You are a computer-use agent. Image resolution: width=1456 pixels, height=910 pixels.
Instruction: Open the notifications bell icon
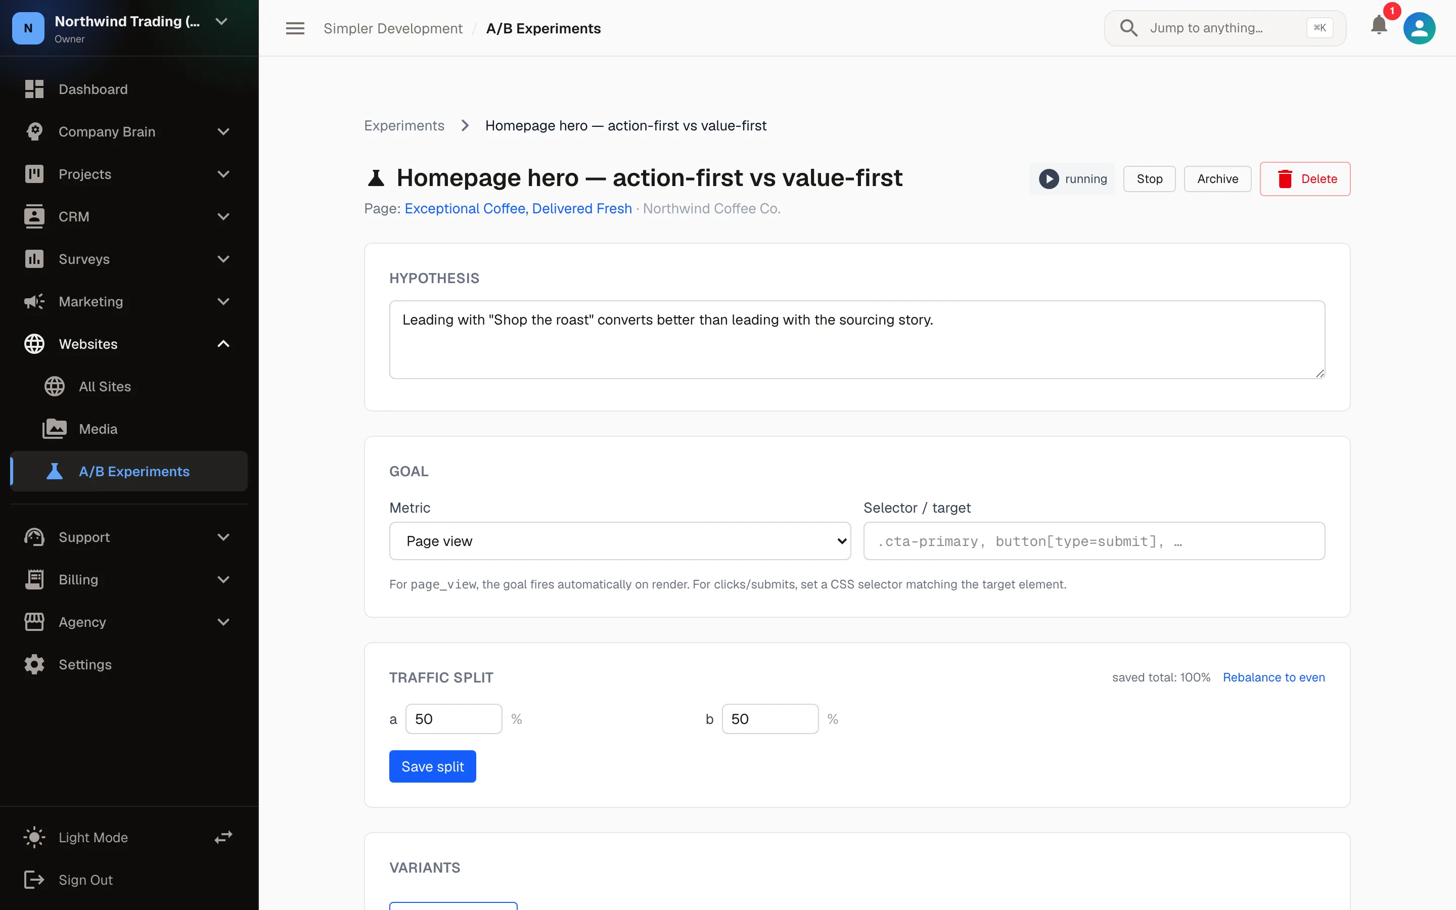pyautogui.click(x=1378, y=26)
